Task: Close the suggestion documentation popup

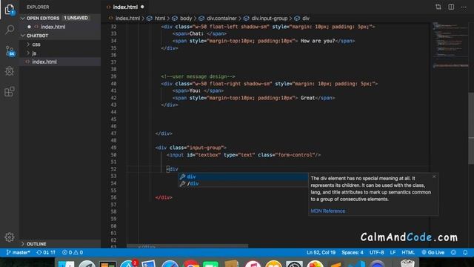Action: [x=434, y=177]
